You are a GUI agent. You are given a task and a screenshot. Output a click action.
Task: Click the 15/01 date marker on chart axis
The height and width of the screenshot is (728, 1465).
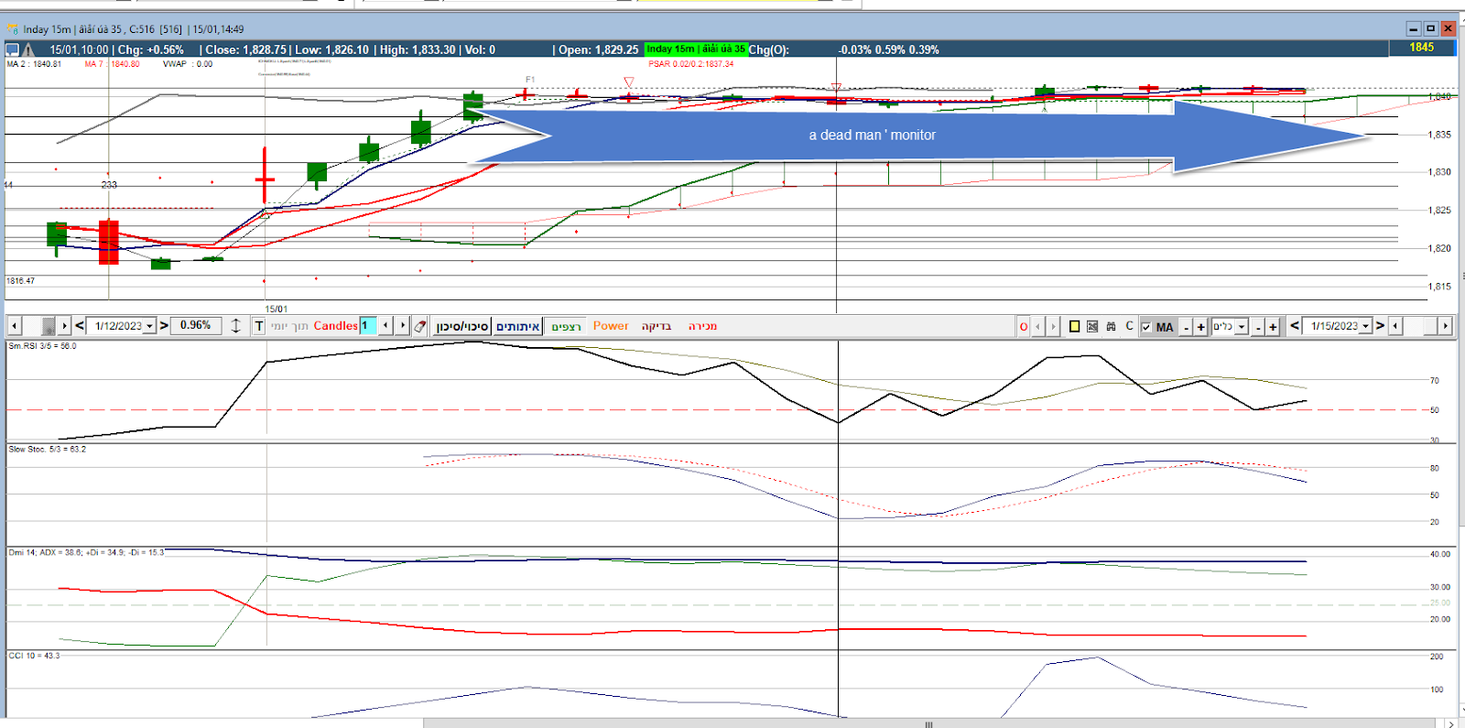tap(276, 310)
